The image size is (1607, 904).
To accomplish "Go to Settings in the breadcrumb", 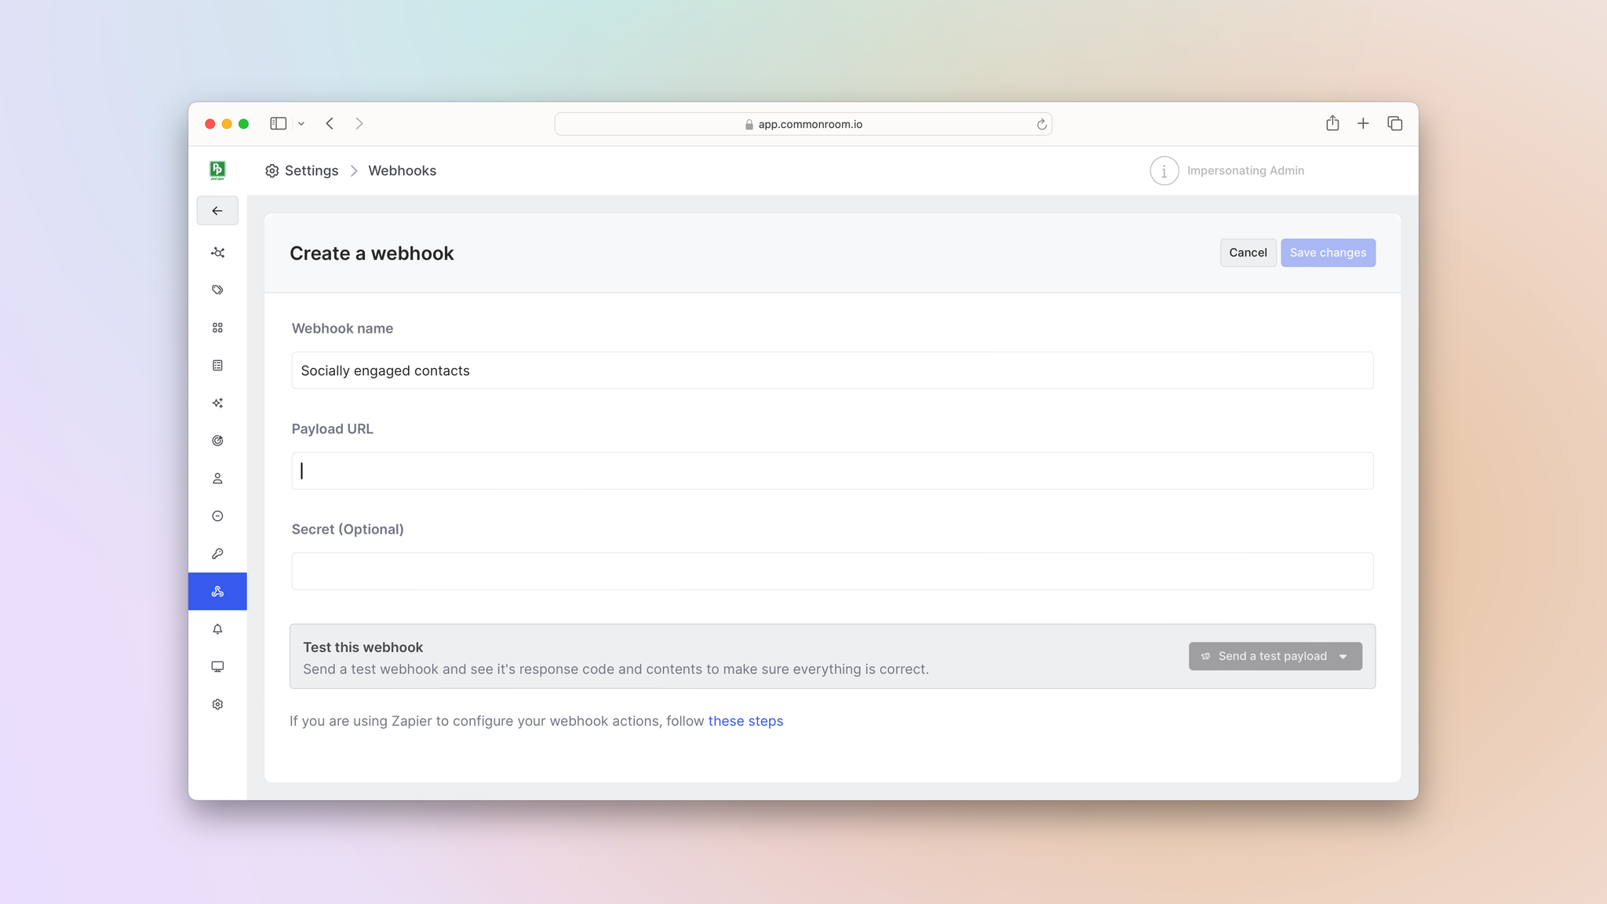I will (x=312, y=171).
